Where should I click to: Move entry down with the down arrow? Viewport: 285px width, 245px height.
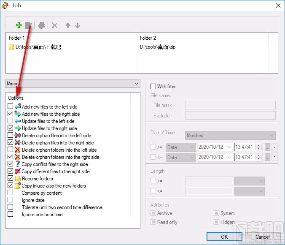click(x=78, y=25)
